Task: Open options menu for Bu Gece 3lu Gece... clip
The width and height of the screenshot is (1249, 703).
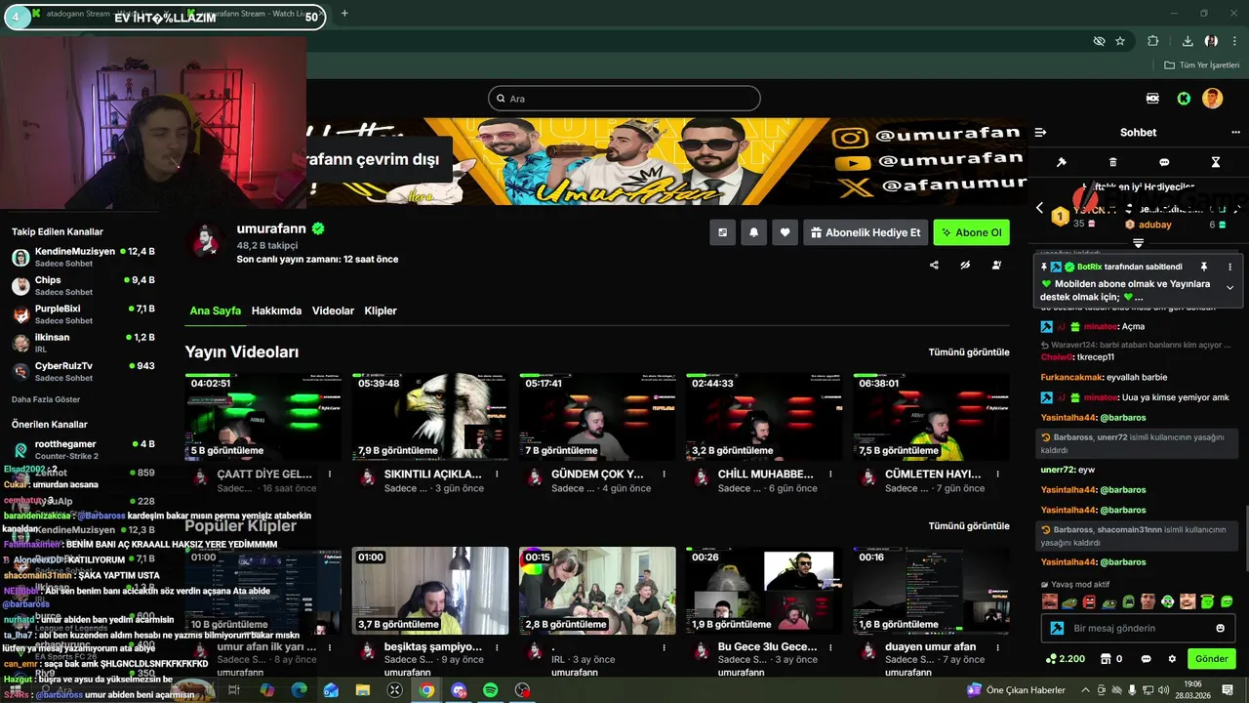Action: tap(830, 646)
